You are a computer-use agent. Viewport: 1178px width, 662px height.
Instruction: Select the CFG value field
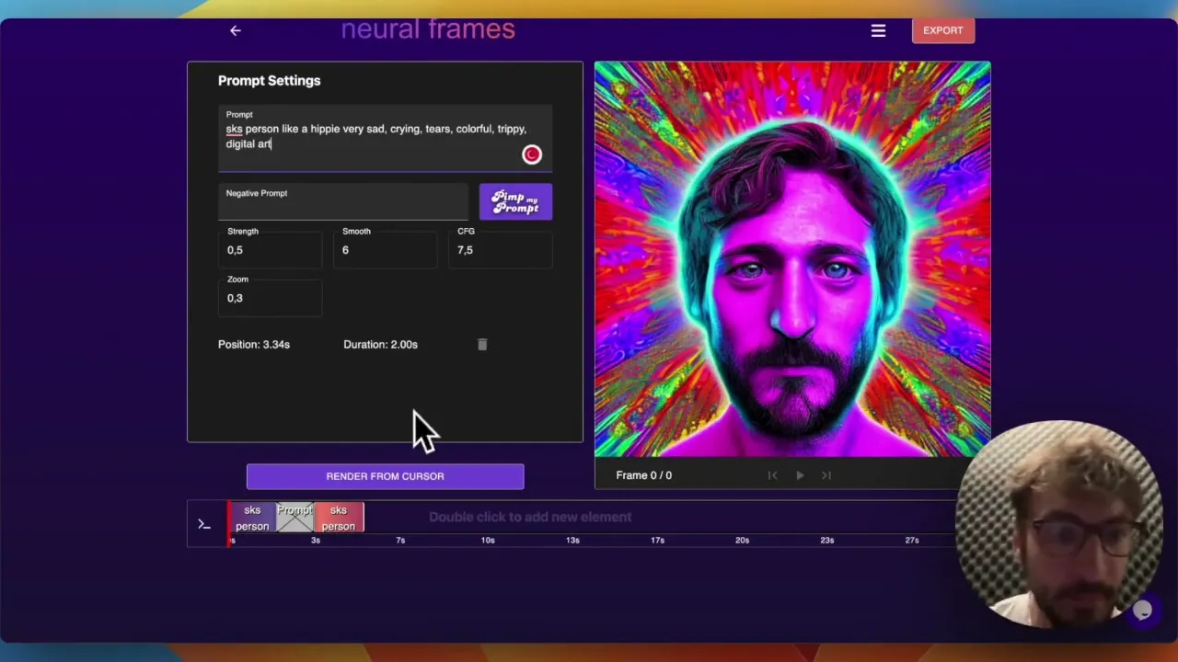502,250
